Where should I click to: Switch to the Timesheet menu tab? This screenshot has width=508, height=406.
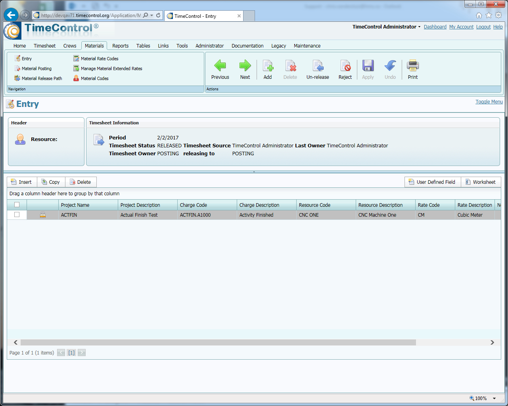[x=44, y=46]
